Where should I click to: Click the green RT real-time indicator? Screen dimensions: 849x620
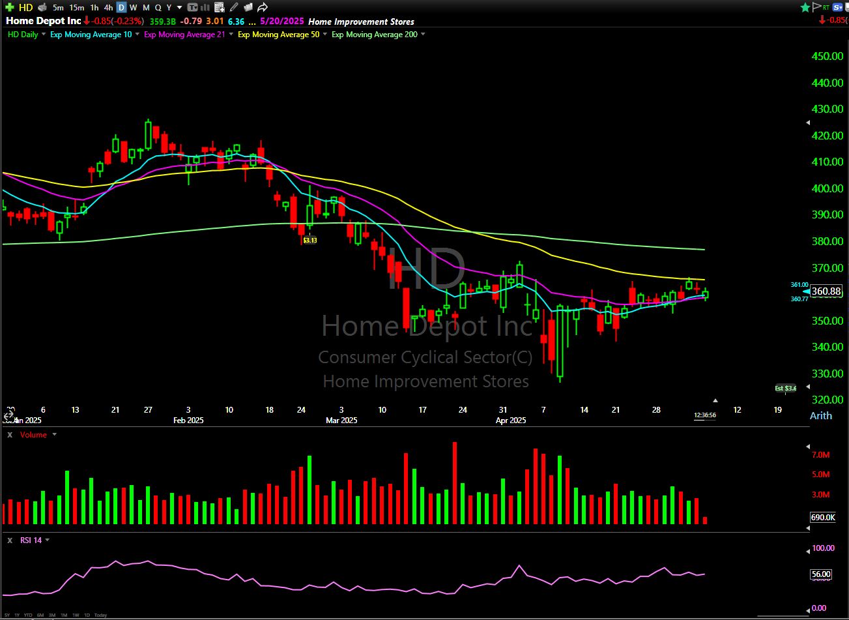point(826,7)
